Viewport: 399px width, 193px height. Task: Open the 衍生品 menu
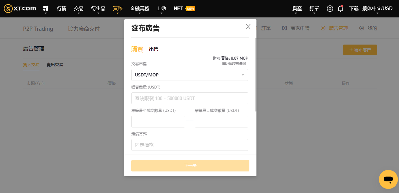point(98,9)
